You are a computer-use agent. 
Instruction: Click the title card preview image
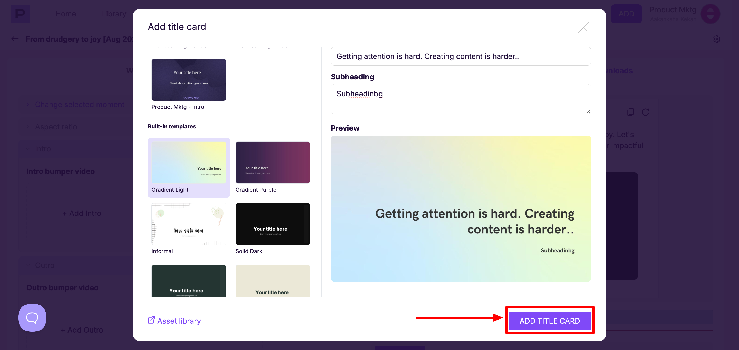460,209
